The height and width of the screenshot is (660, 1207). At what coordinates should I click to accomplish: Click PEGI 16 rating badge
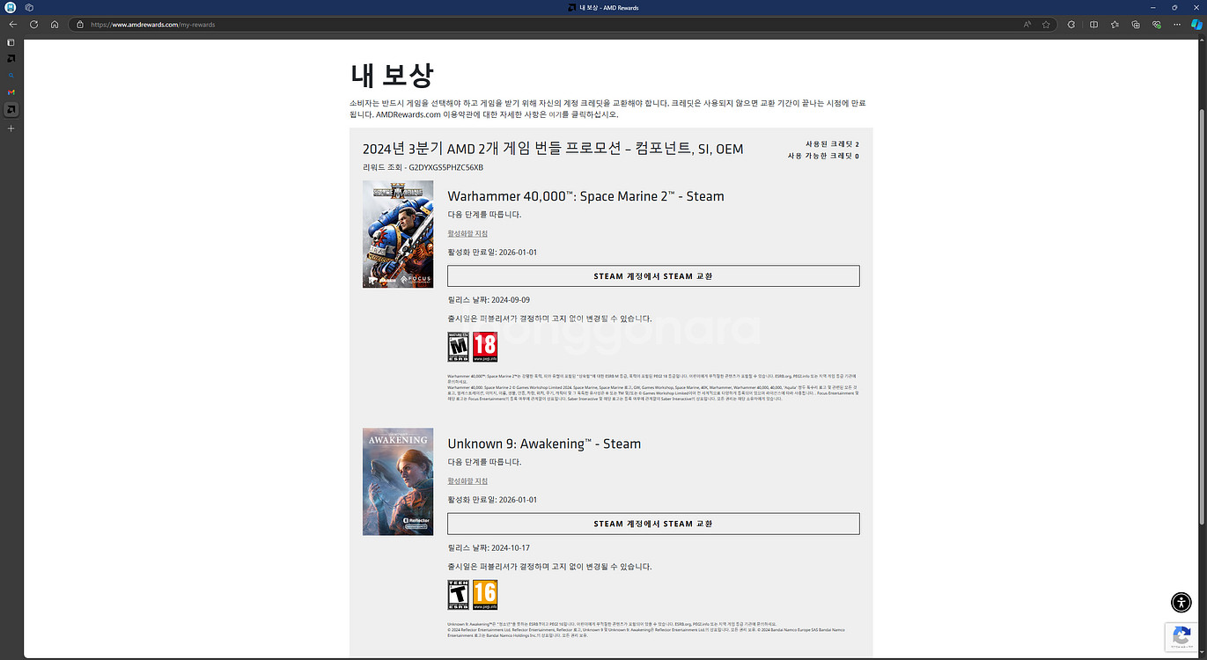tap(485, 595)
